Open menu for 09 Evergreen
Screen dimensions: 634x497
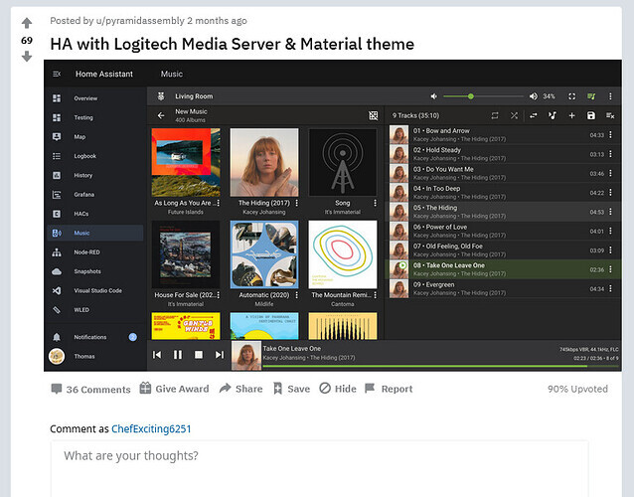point(610,288)
